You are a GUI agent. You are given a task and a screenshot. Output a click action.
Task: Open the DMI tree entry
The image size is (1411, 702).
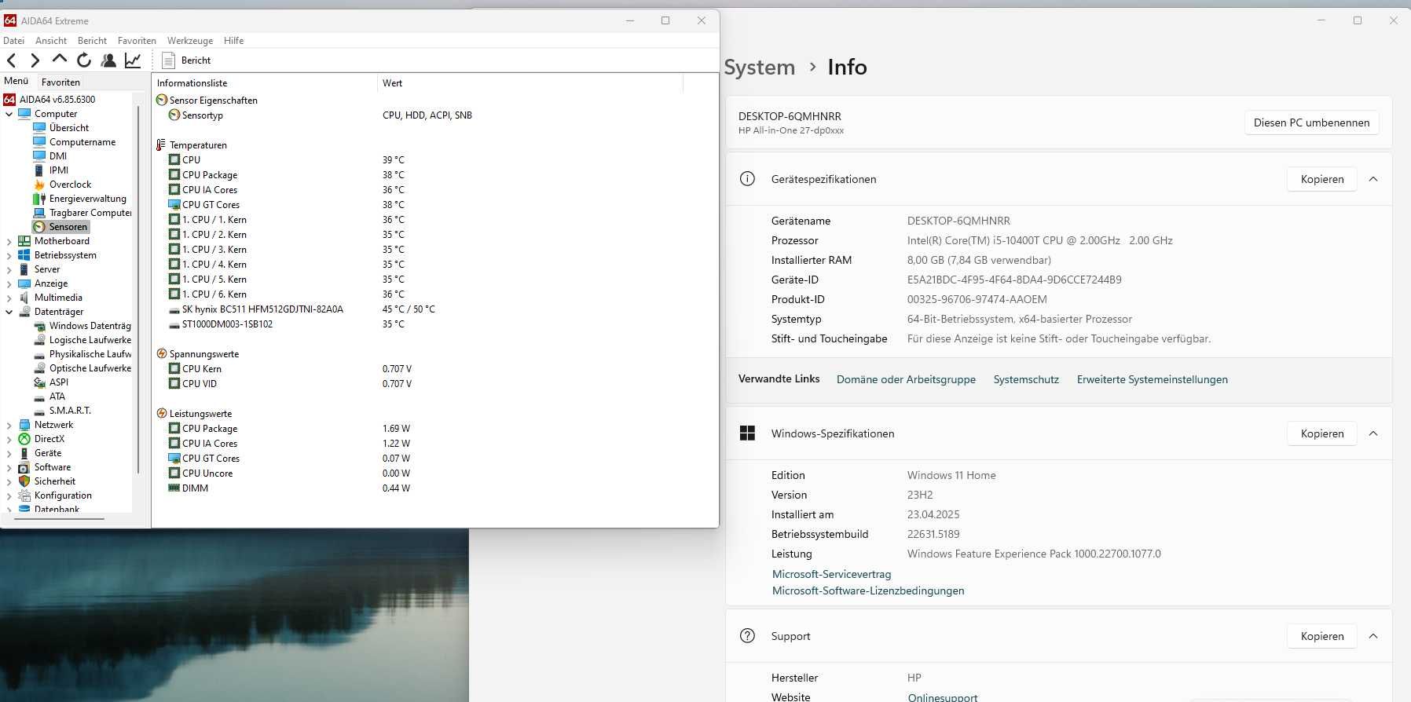point(49,156)
